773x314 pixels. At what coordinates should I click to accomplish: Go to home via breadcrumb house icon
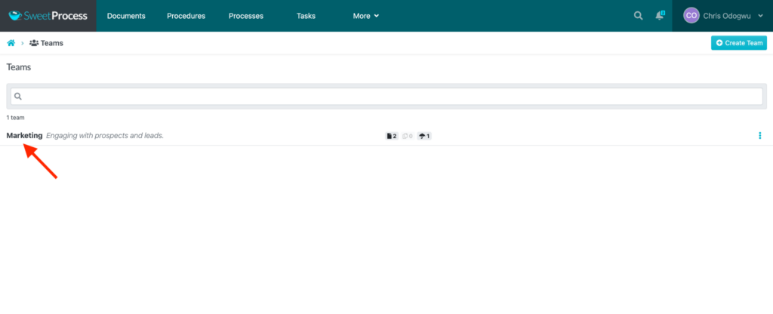(x=11, y=43)
